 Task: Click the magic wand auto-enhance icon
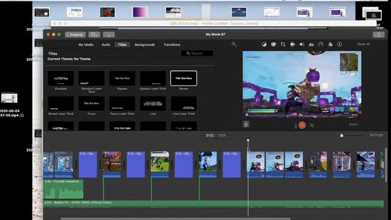click(233, 44)
